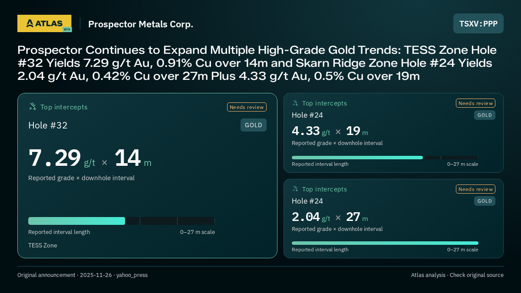Click the TESS Zone label
This screenshot has height=293, width=521.
43,245
